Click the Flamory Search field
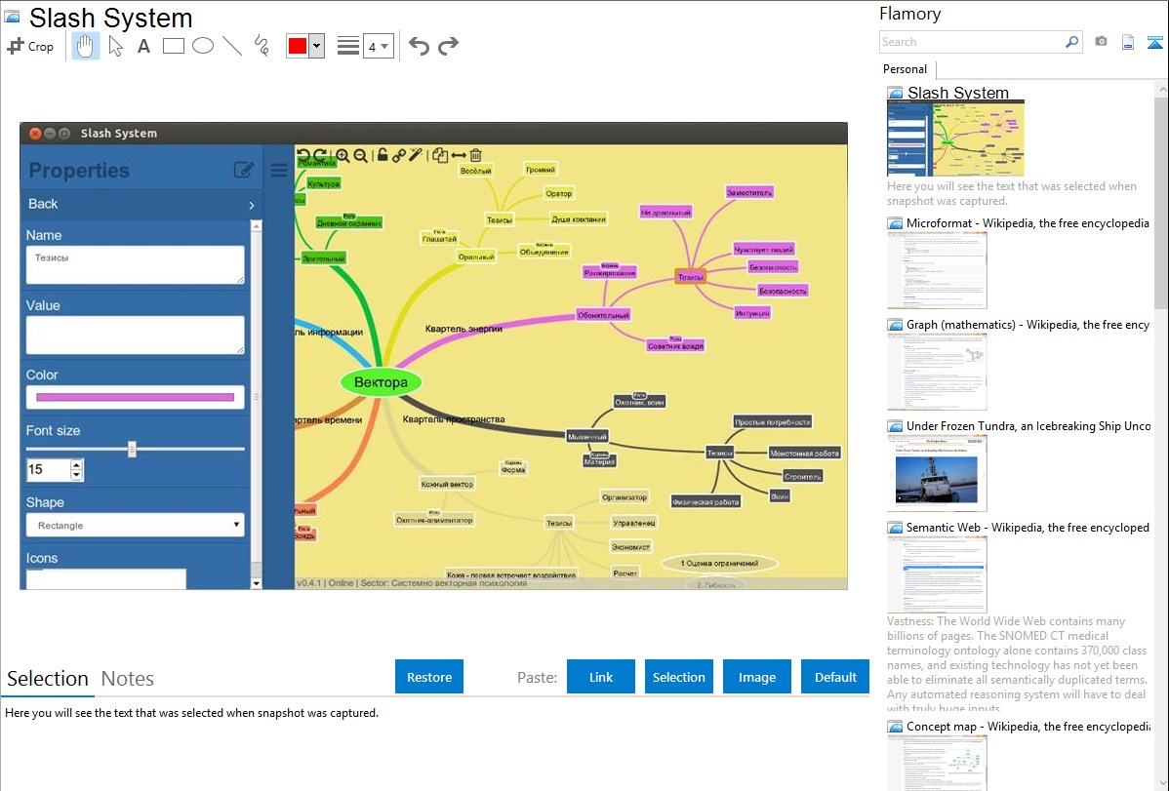1169x791 pixels. pyautogui.click(x=971, y=42)
